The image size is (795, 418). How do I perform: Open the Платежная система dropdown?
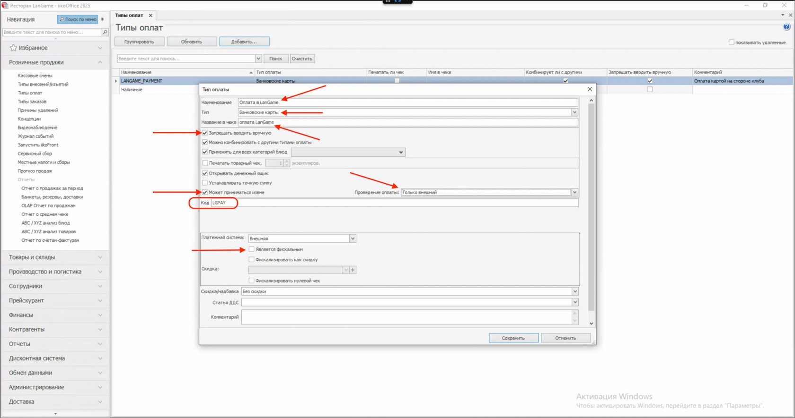coord(353,239)
